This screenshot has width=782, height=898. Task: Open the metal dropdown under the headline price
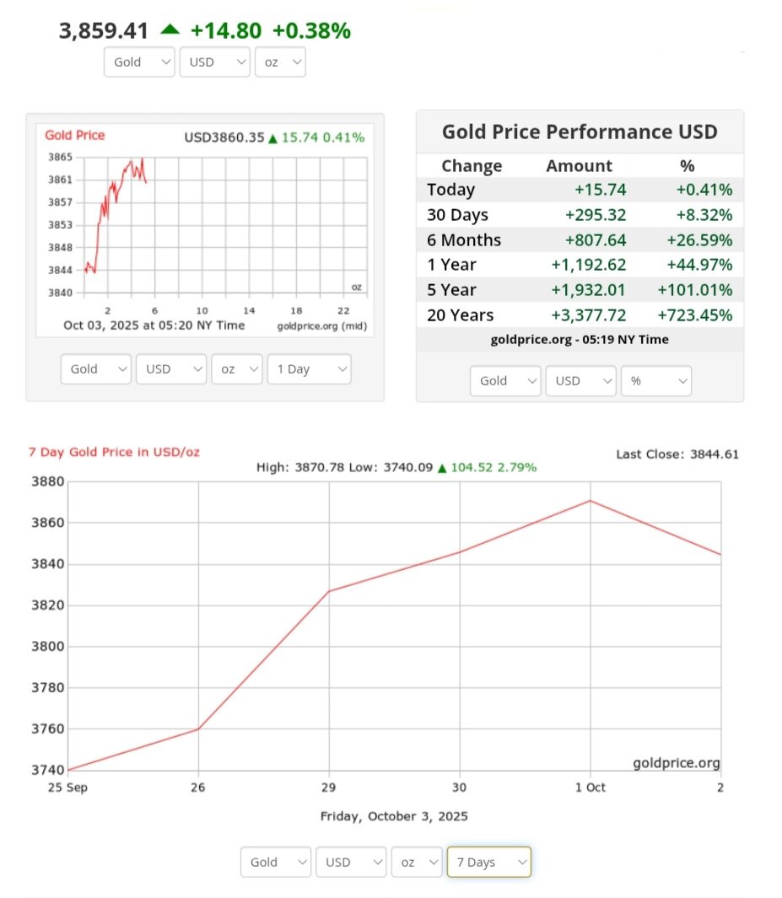pyautogui.click(x=139, y=62)
